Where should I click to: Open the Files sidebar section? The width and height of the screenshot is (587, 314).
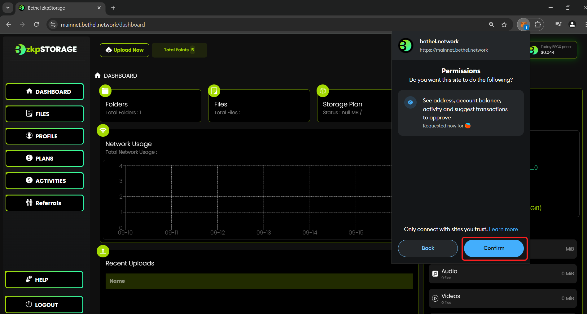[45, 114]
